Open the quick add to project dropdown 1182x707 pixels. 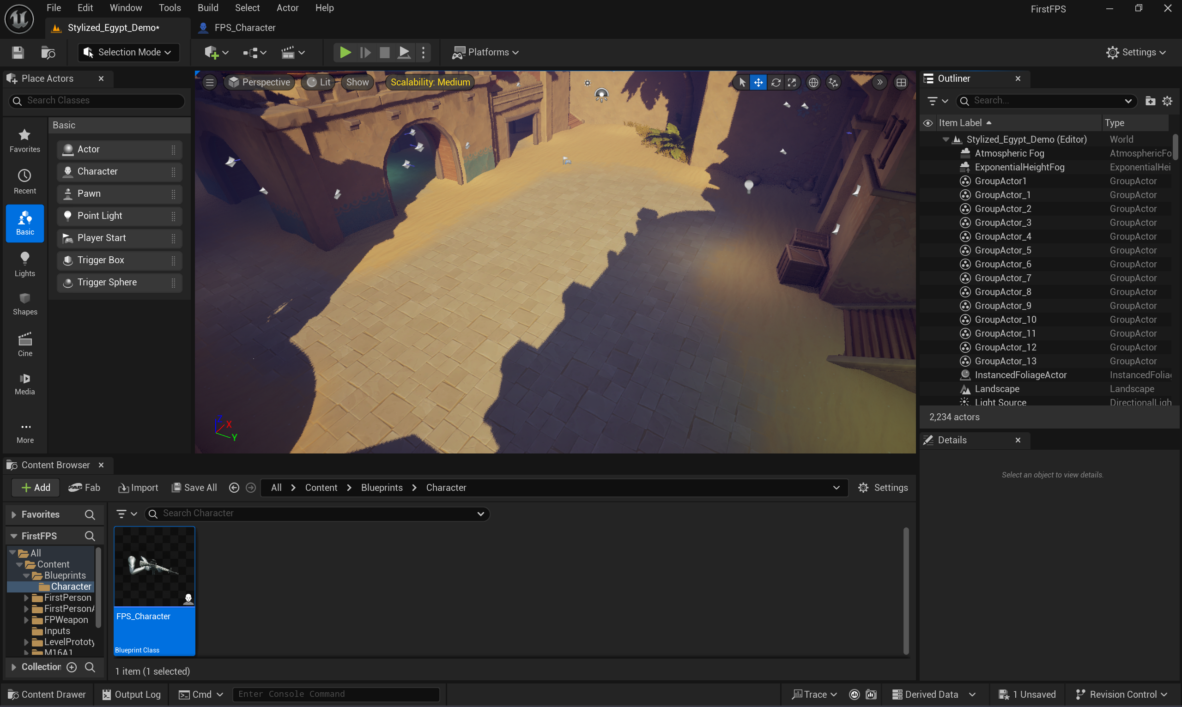[216, 52]
